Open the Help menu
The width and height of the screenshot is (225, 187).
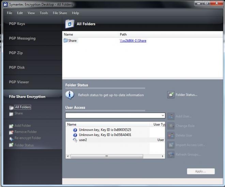pos(75,13)
